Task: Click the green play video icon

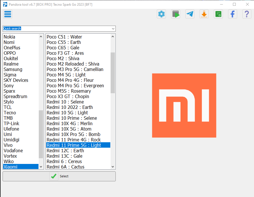Action: pos(176,14)
